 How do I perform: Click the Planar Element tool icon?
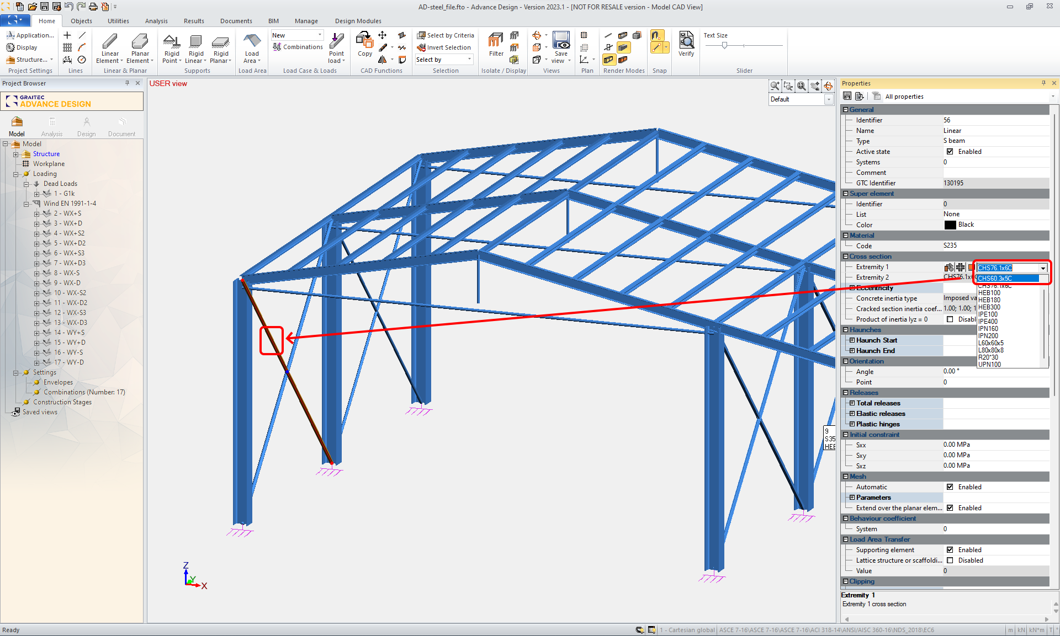point(140,42)
